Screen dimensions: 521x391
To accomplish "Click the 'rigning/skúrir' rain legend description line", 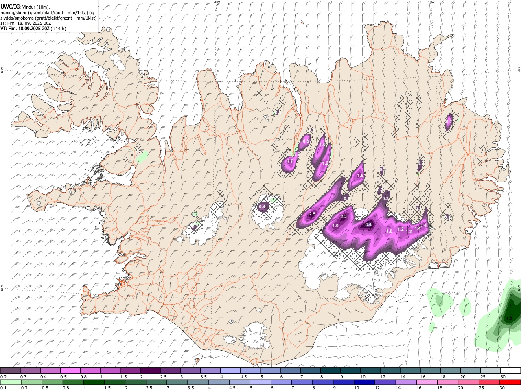I will 47,12.
